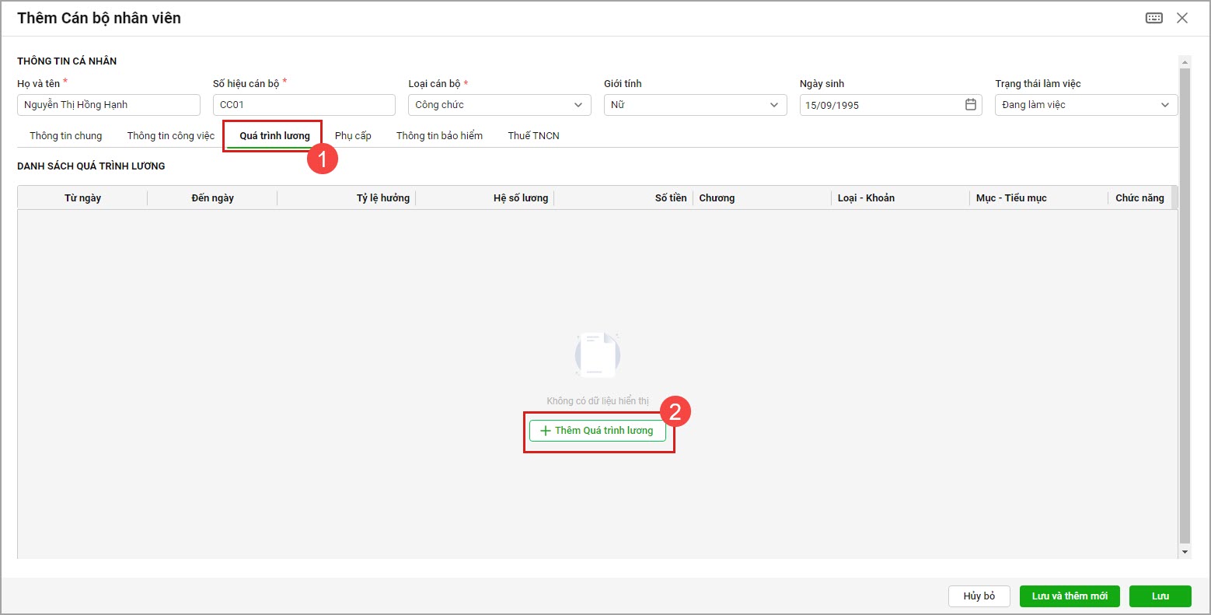Image resolution: width=1211 pixels, height=615 pixels.
Task: Click the vertical scrollbar down arrow
Action: point(1185,552)
